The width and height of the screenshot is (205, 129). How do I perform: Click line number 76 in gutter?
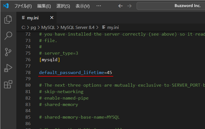coord(28,60)
